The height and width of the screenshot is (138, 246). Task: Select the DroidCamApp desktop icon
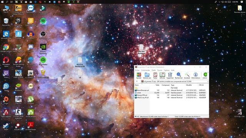coord(31,113)
